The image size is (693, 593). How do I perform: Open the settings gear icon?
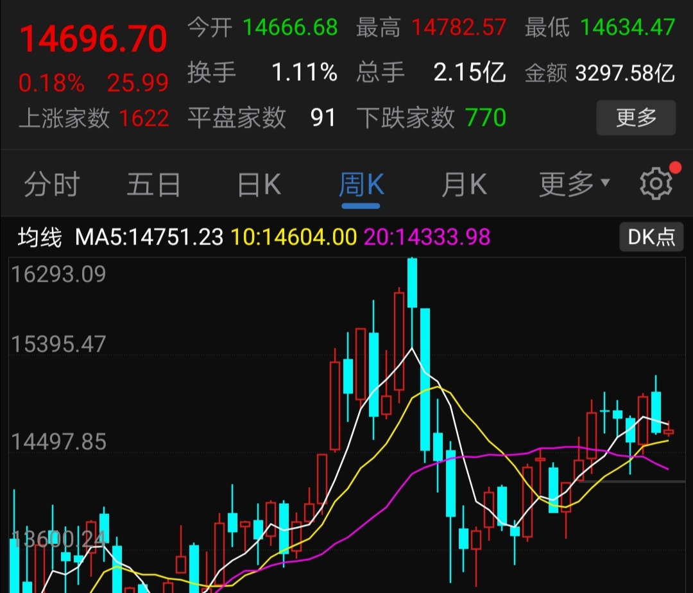[x=655, y=185]
